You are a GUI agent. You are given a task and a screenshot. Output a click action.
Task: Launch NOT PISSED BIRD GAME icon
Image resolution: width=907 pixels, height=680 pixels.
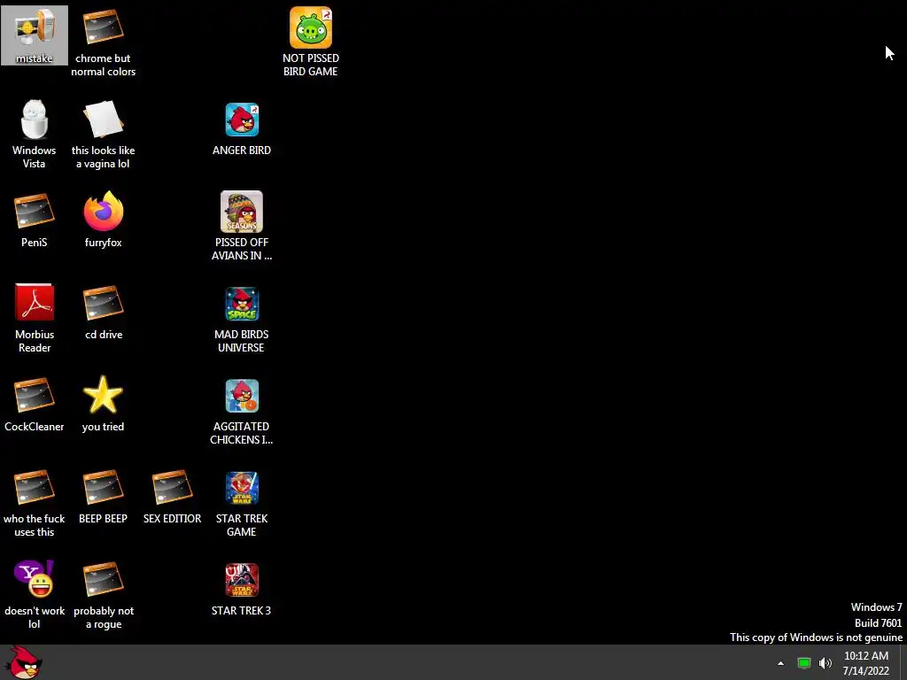[x=311, y=42]
